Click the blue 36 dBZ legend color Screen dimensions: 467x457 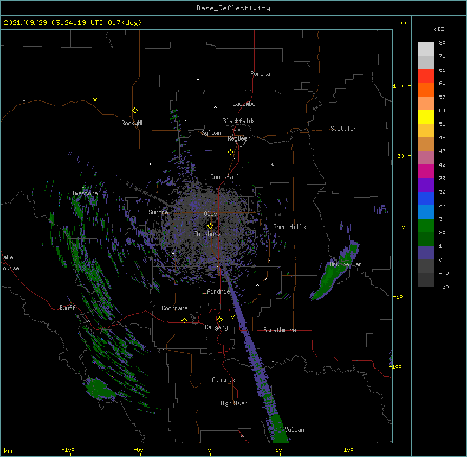tap(426, 198)
